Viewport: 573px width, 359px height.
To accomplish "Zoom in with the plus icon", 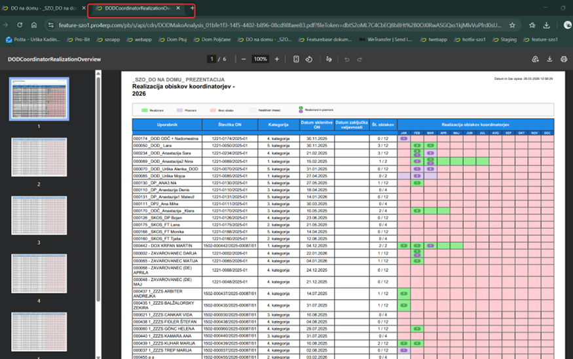I will point(276,59).
